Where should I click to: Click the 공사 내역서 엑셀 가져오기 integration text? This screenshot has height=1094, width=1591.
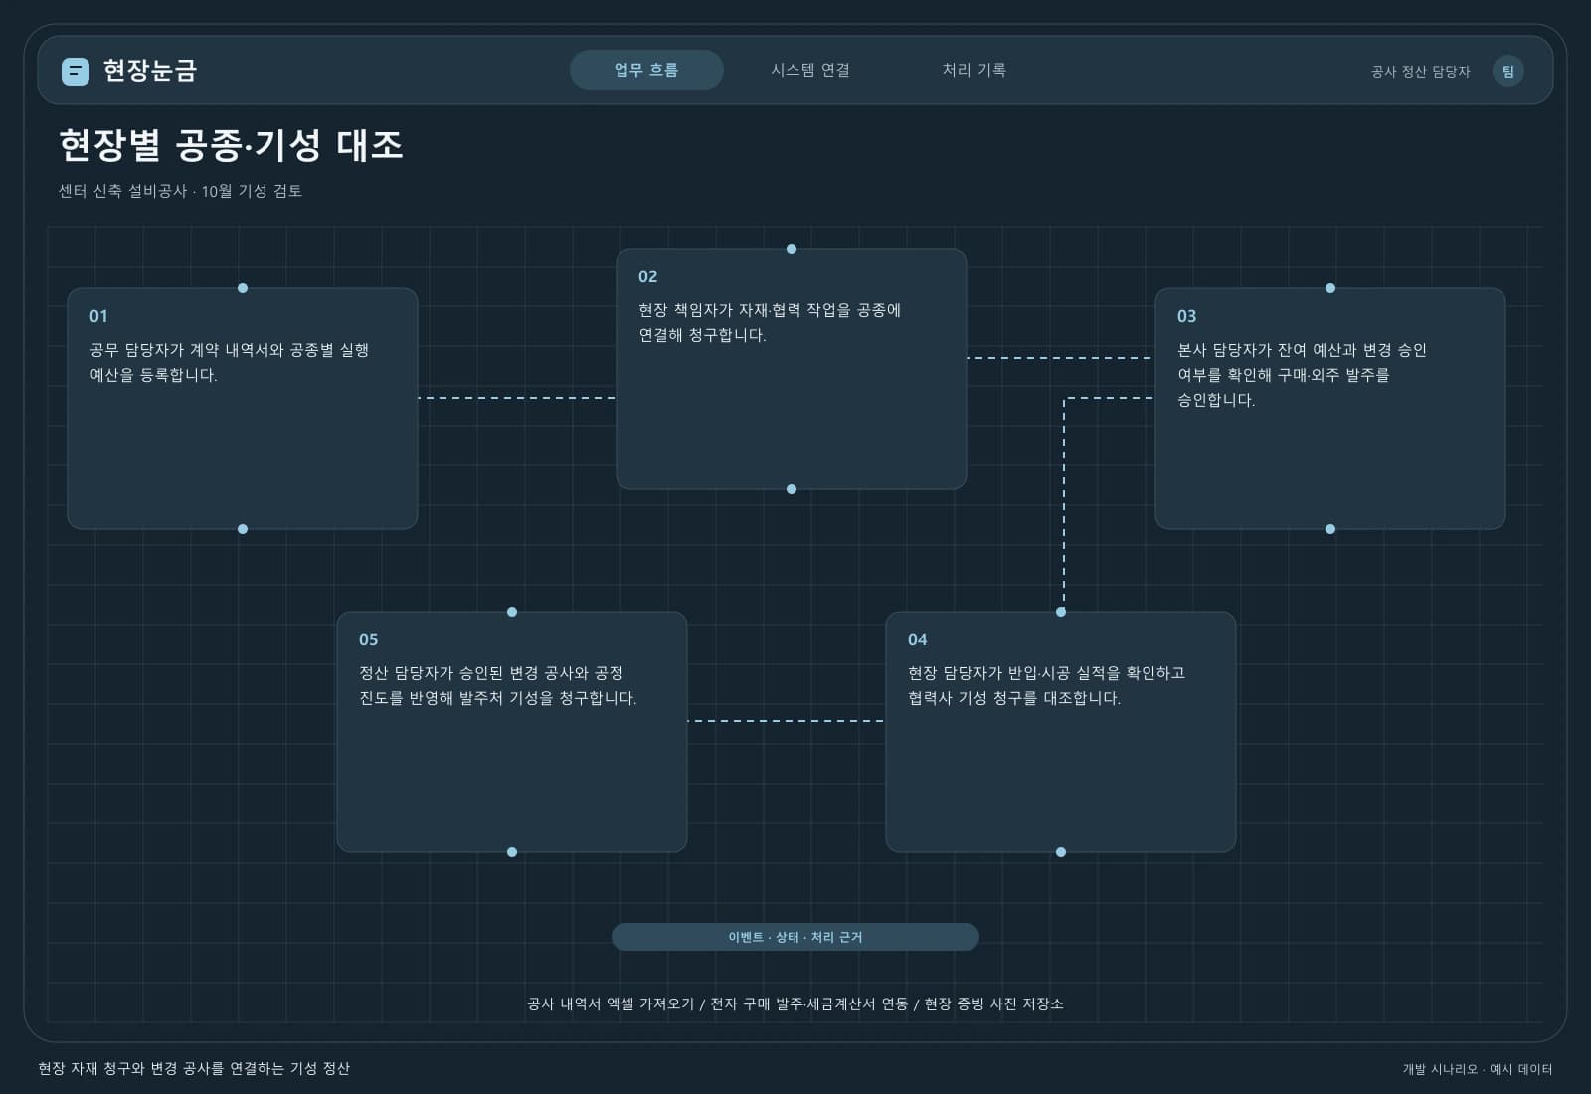tap(611, 1003)
